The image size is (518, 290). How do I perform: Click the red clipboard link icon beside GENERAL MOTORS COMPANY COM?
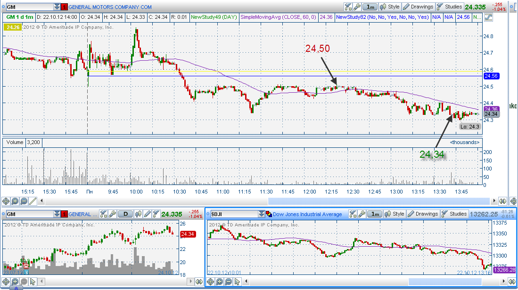65,7
